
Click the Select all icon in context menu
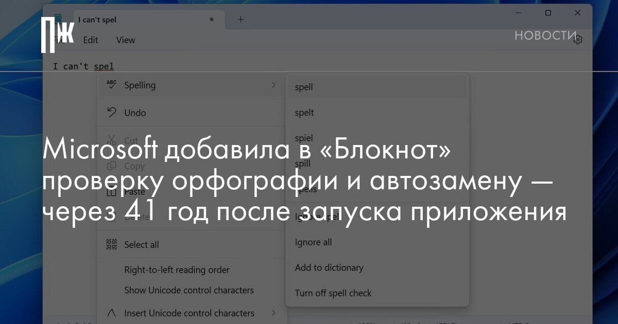[112, 245]
